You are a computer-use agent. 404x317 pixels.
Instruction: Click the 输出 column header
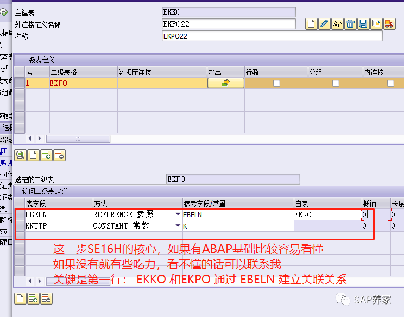pos(226,72)
